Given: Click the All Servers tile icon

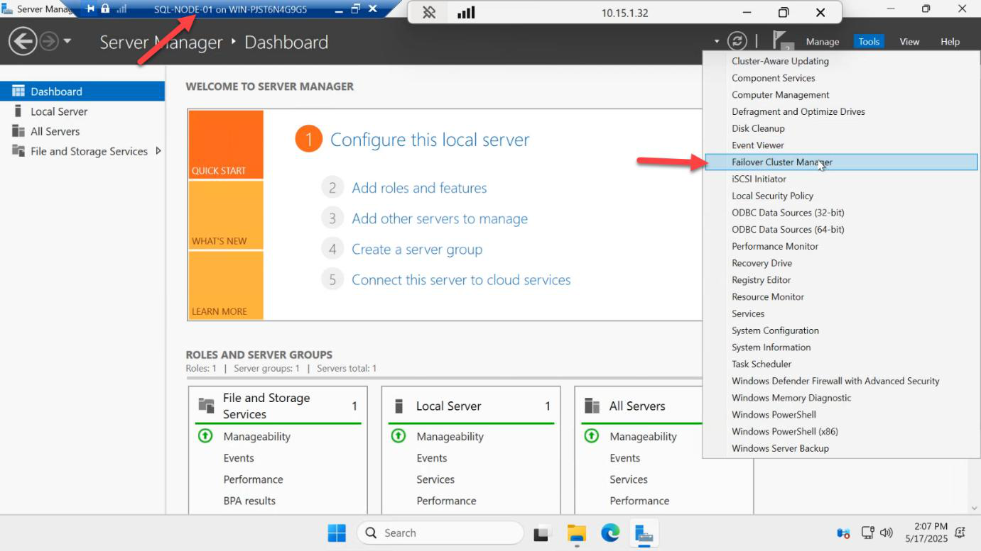Looking at the screenshot, I should [592, 406].
